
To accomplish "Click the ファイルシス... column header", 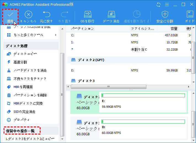I will coord(143,29).
